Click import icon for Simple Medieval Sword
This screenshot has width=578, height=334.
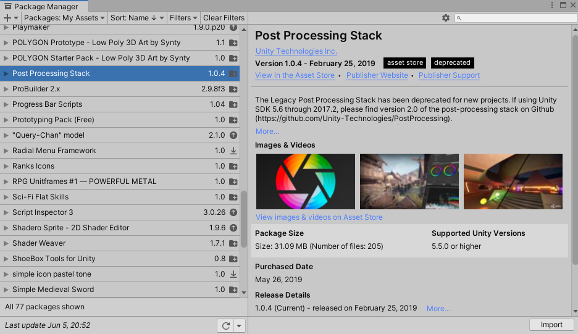click(233, 290)
